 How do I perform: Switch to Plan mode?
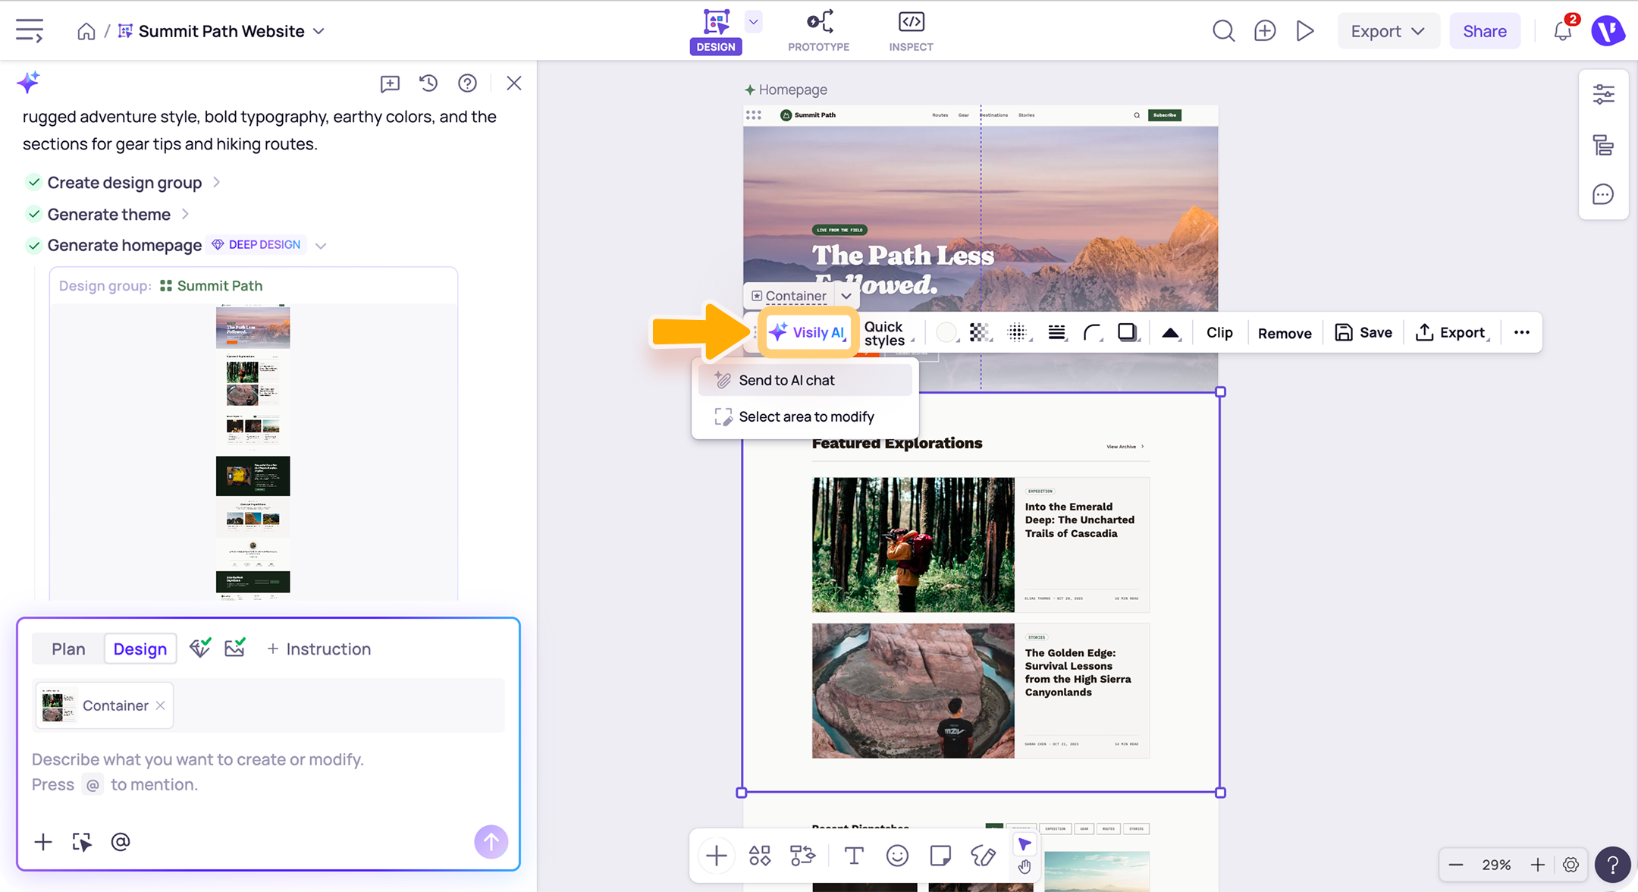[68, 649]
